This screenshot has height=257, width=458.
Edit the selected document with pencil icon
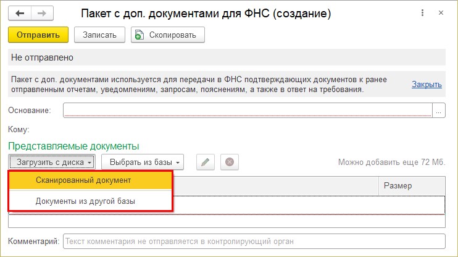tap(206, 162)
